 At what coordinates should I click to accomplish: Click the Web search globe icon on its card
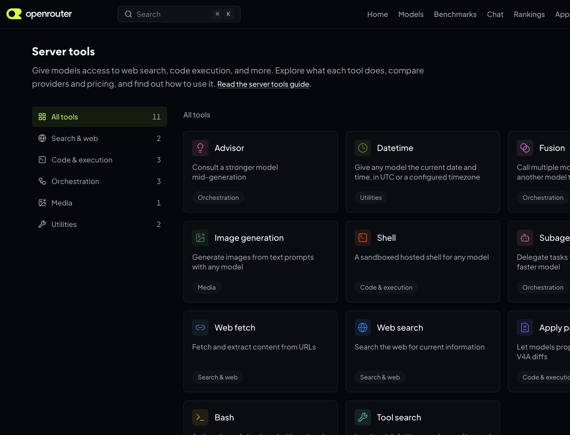[363, 327]
